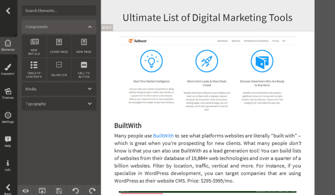Click the wallet Discover Advertisers icon
This screenshot has width=335, height=195.
pos(262,61)
